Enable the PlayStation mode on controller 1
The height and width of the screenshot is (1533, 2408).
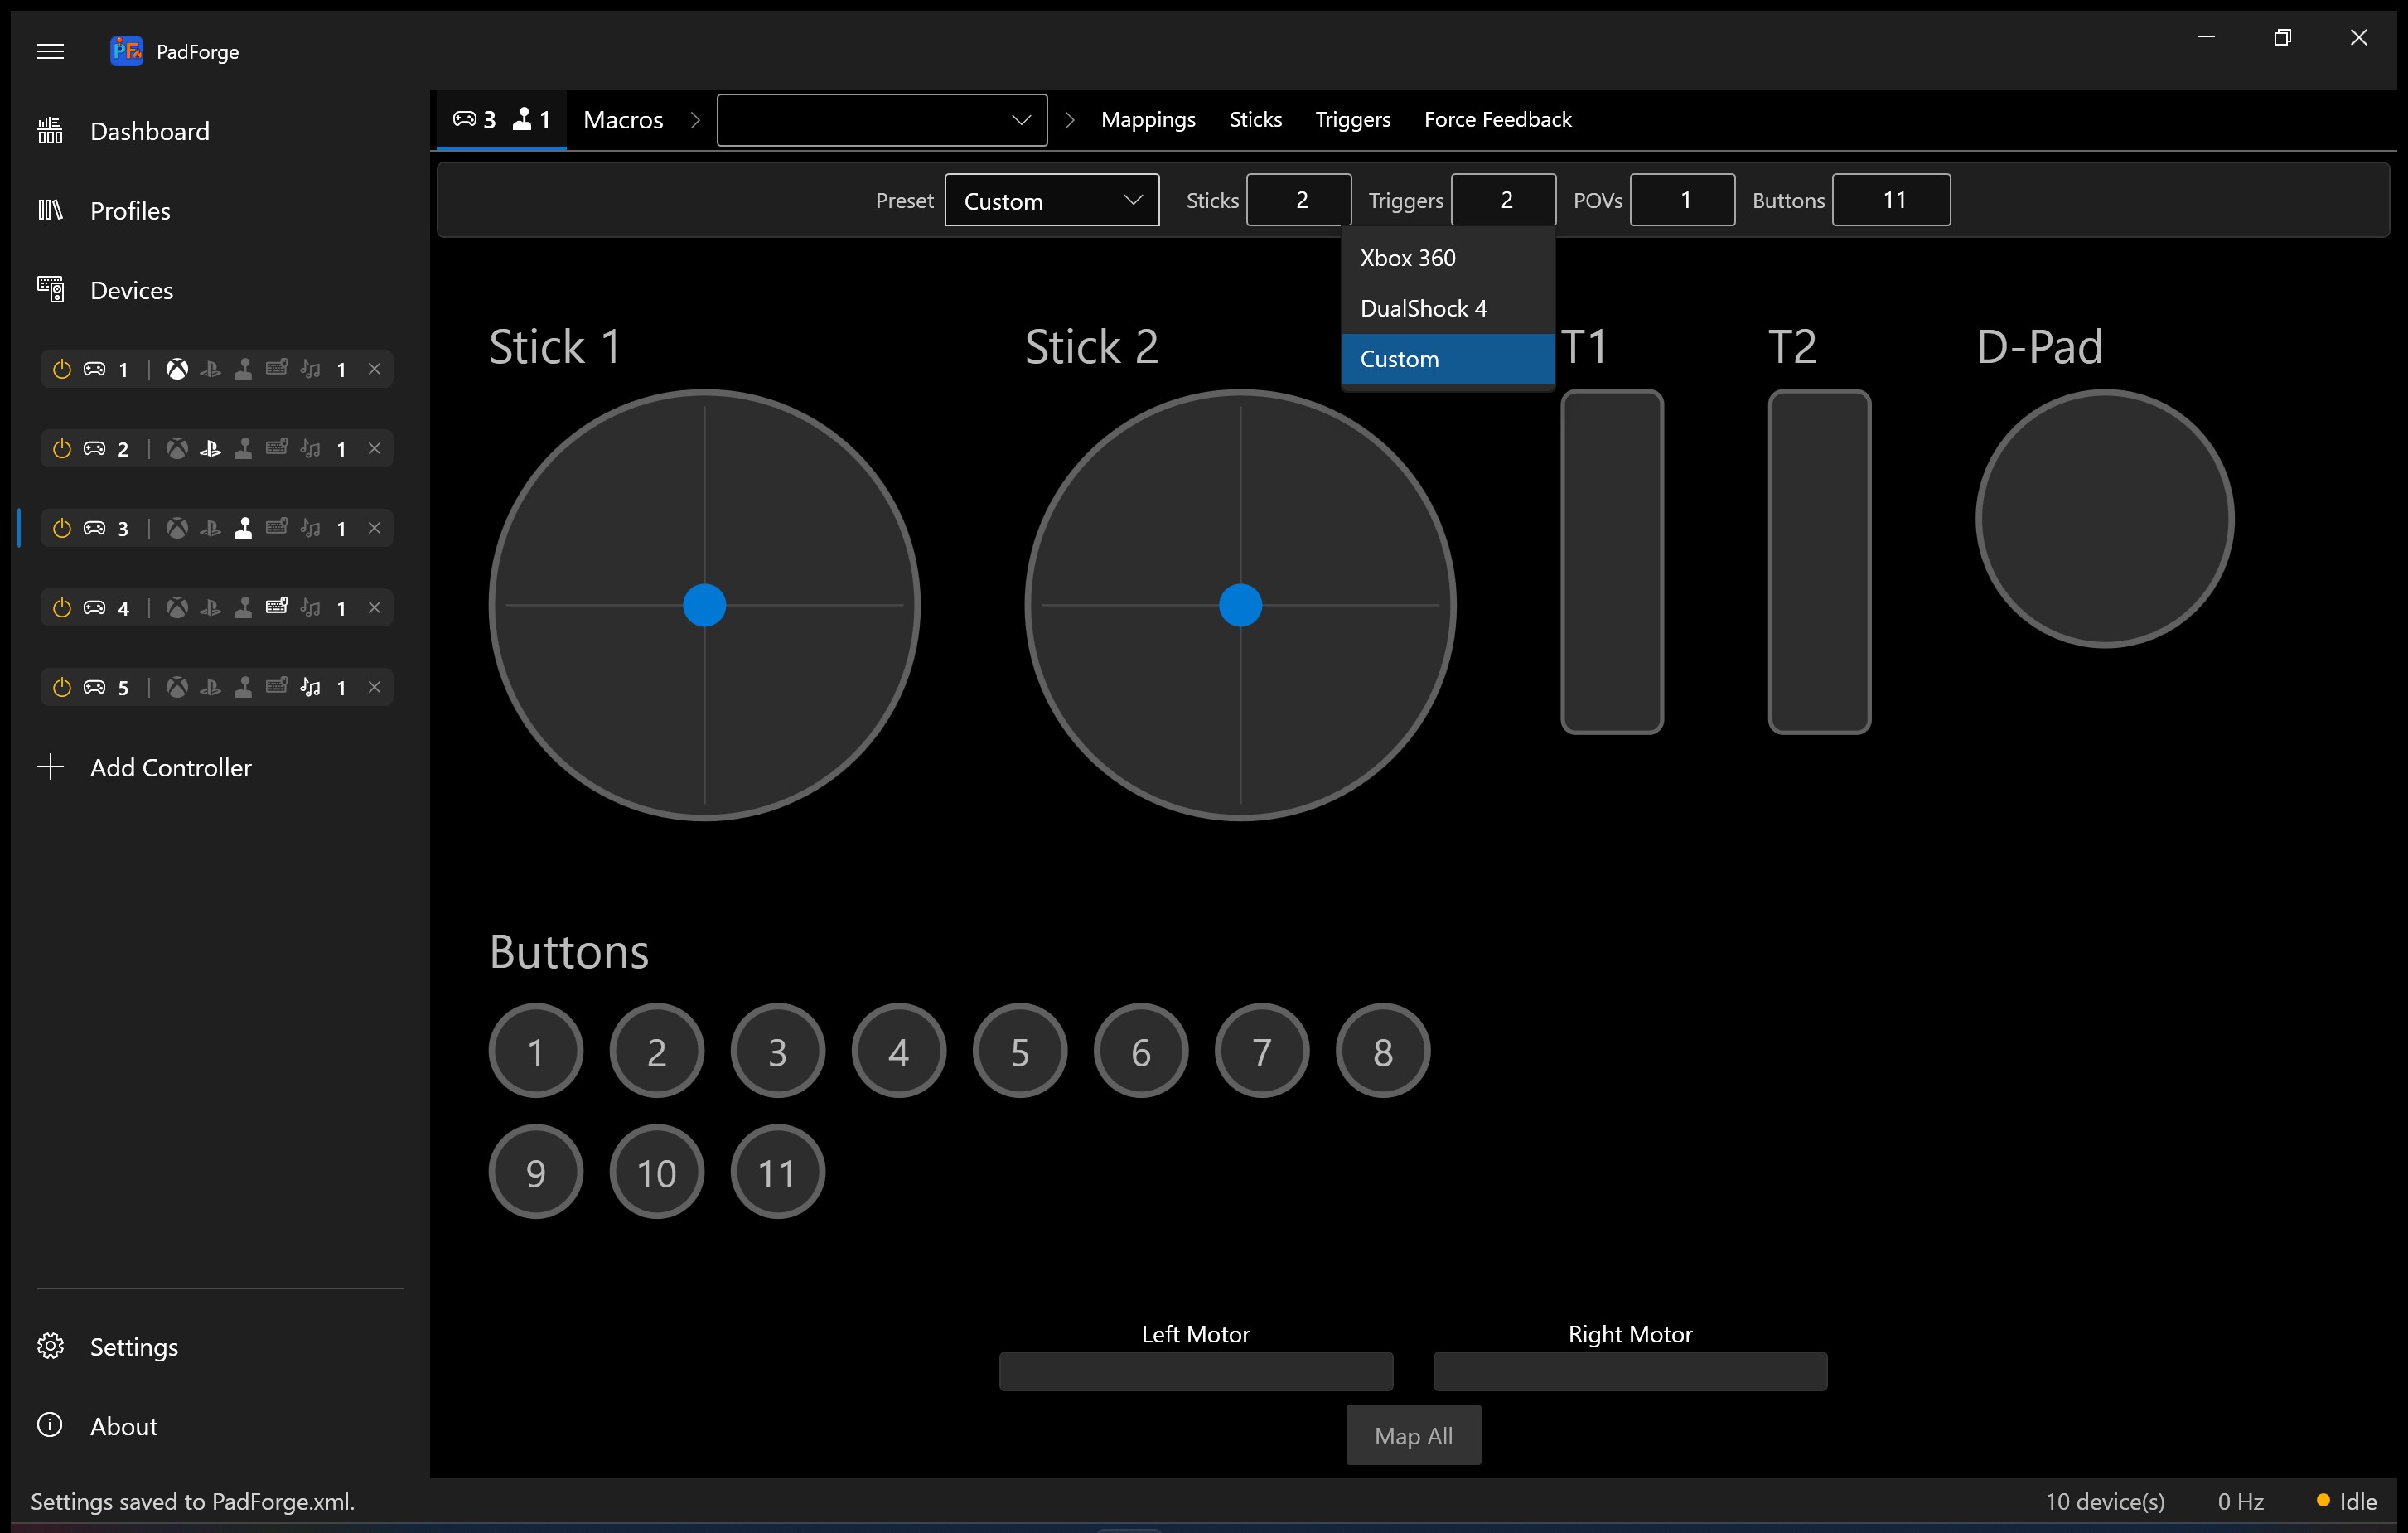(211, 369)
